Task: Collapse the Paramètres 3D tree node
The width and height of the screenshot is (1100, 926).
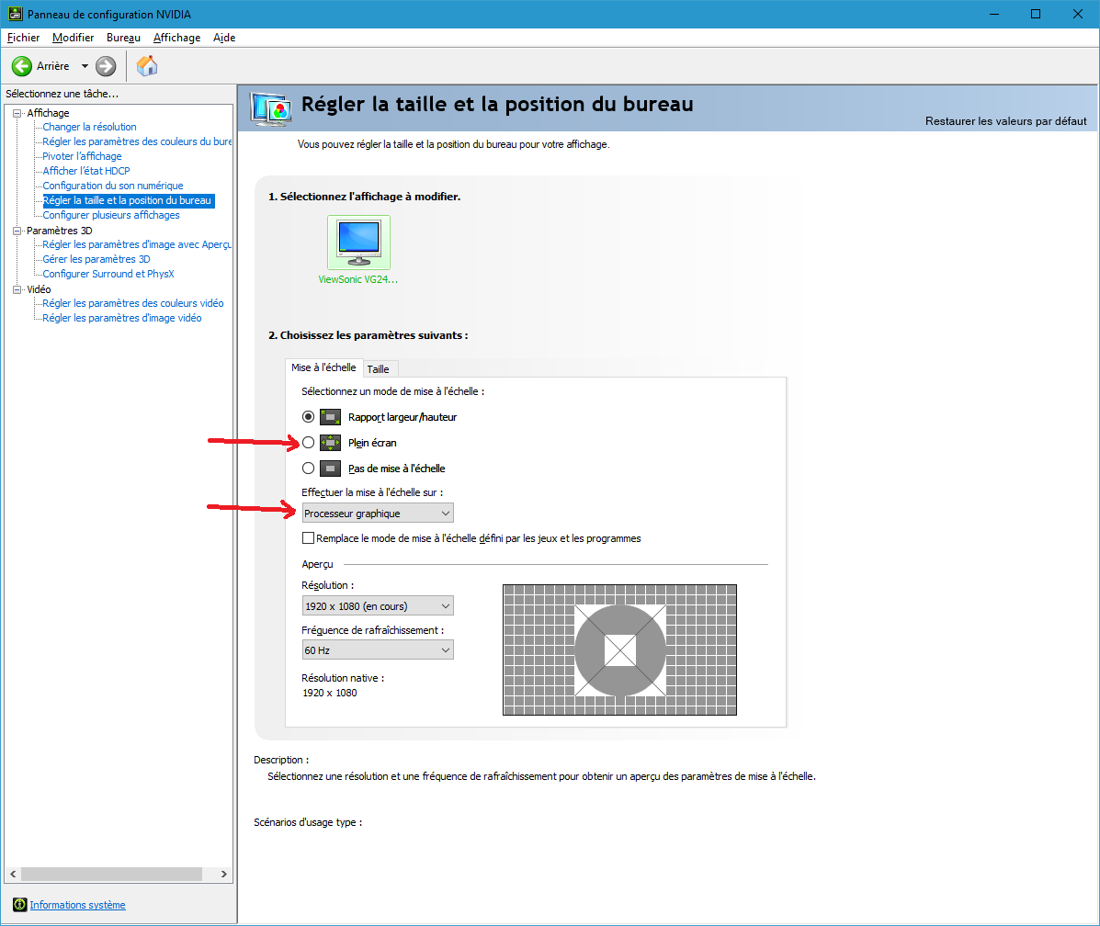Action: point(17,231)
